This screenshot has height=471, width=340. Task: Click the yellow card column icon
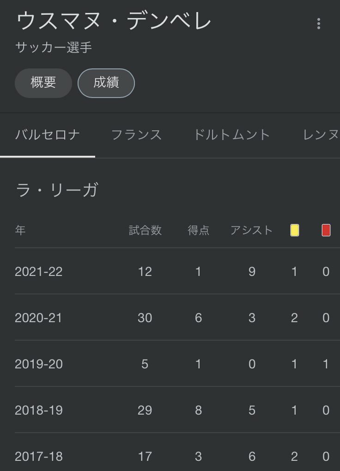(295, 230)
